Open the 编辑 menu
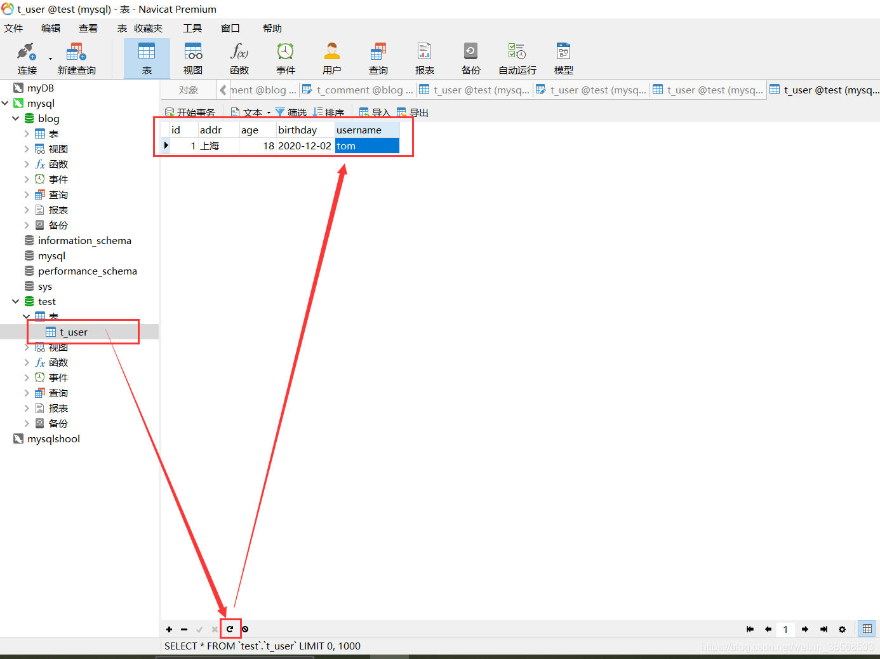This screenshot has width=880, height=659. coord(51,28)
